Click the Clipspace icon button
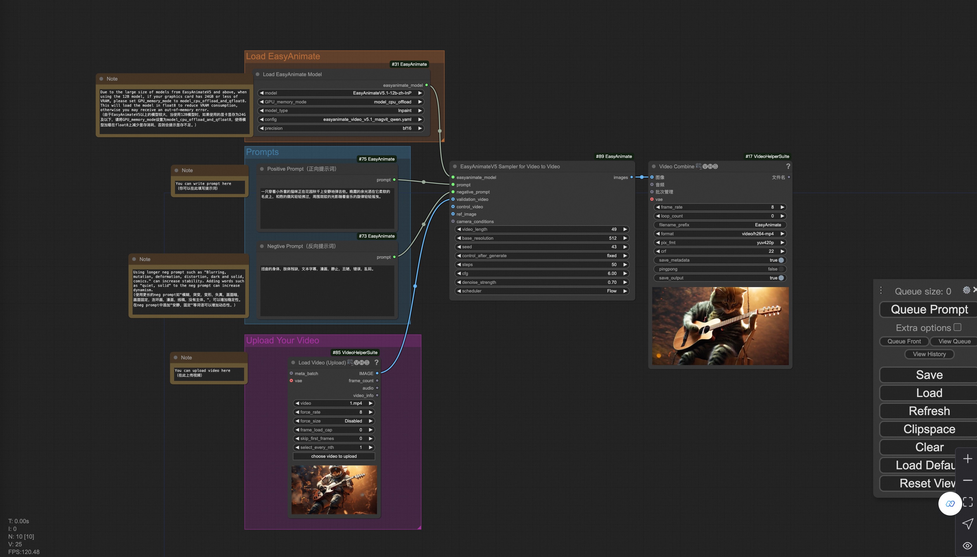The height and width of the screenshot is (557, 977). click(x=928, y=428)
